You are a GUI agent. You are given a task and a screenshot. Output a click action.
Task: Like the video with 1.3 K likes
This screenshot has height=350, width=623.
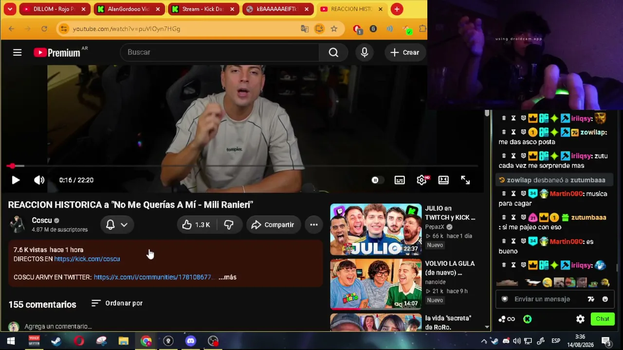(196, 225)
